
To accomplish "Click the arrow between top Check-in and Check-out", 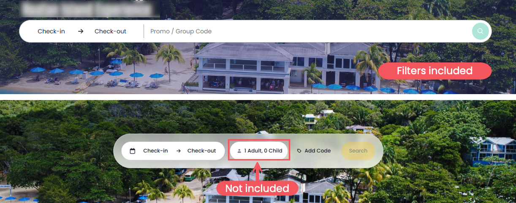I will click(x=81, y=31).
